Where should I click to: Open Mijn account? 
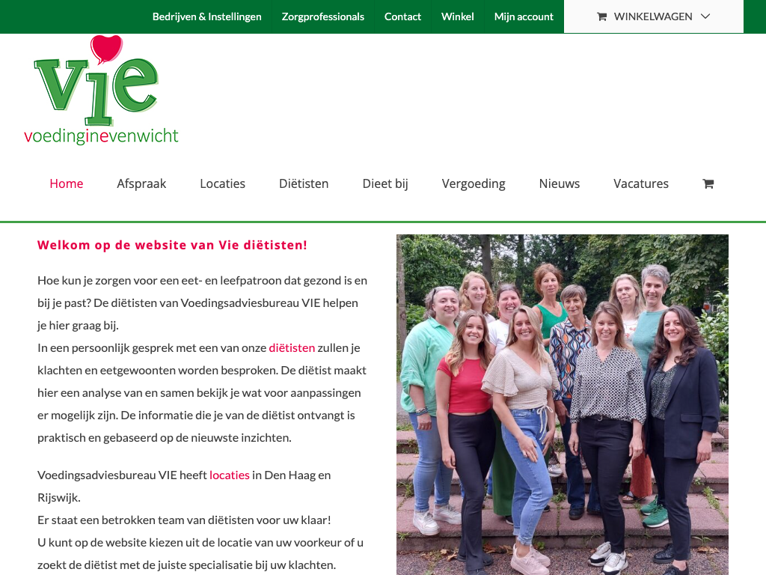point(524,16)
